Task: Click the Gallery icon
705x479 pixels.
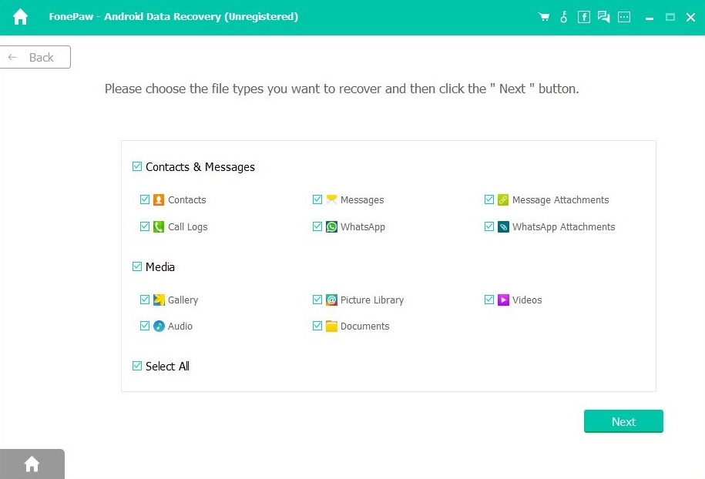Action: coord(158,300)
